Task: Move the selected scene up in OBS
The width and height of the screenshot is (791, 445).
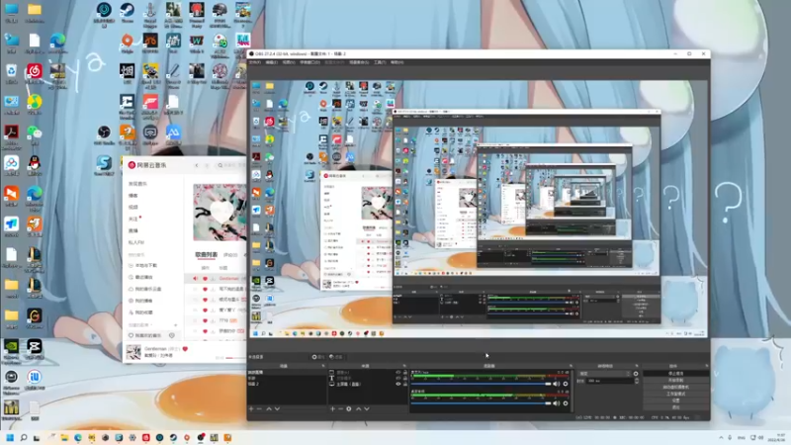Action: (268, 408)
